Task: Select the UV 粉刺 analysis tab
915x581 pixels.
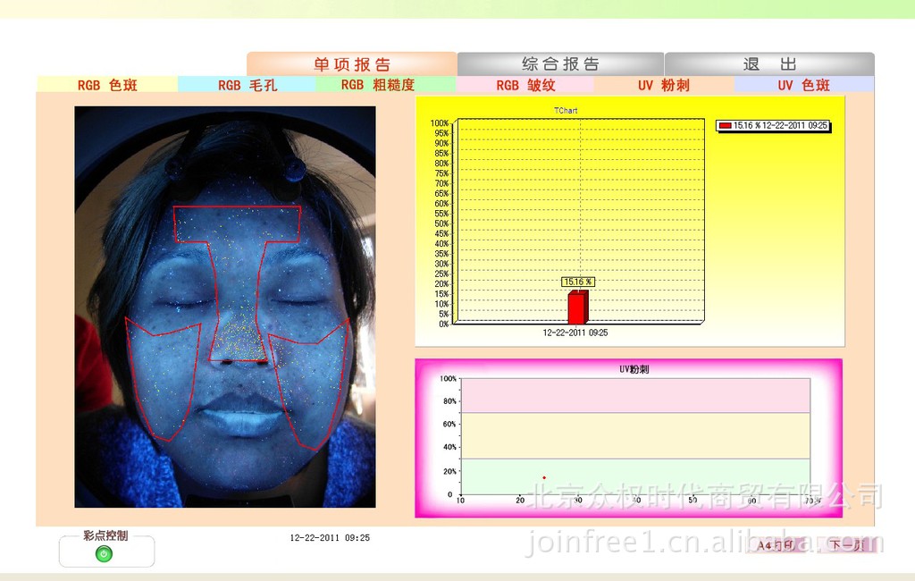Action: 664,85
